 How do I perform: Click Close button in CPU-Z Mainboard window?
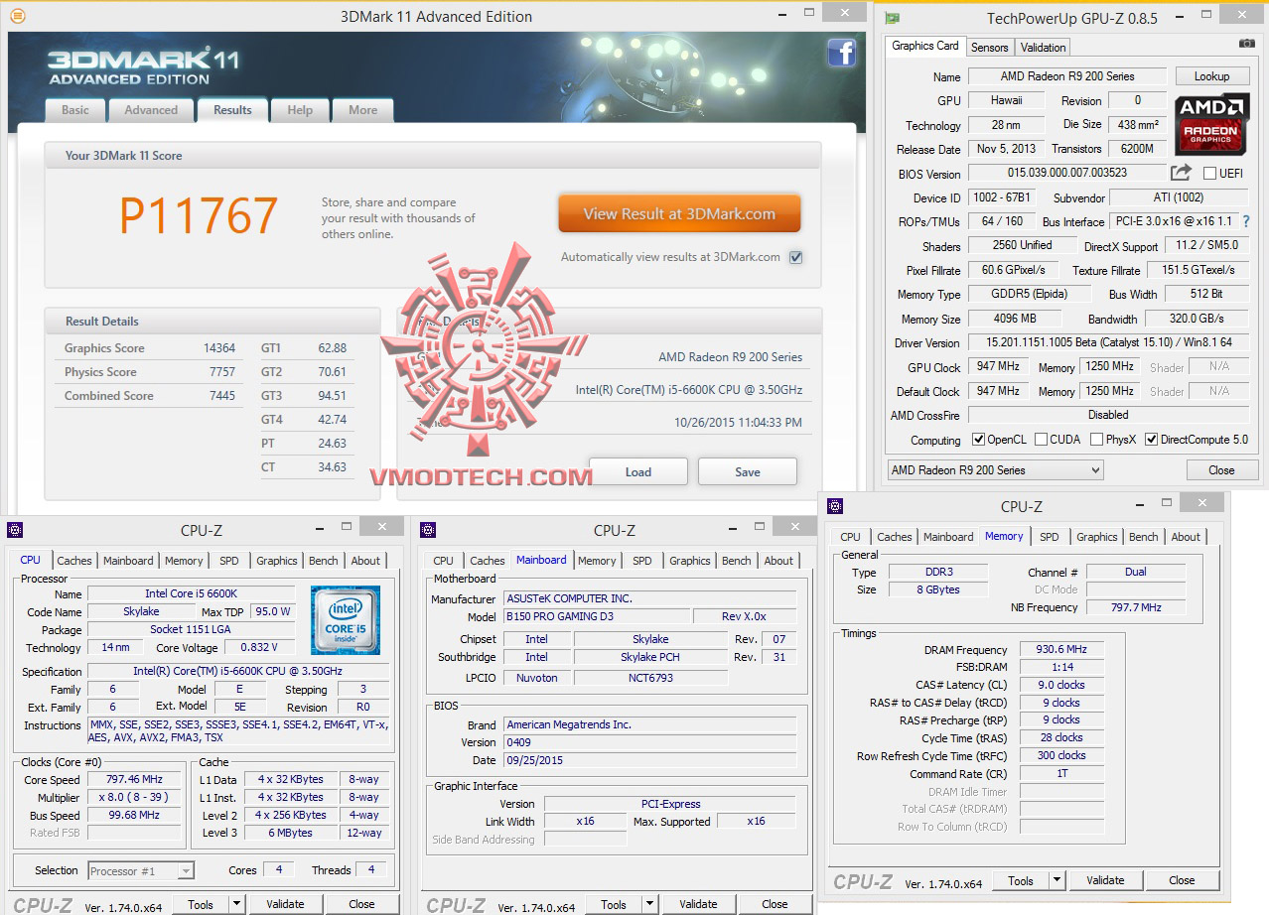[x=775, y=904]
